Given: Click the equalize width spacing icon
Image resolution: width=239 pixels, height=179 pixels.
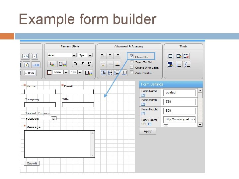Looking at the screenshot, I should 110,73.
